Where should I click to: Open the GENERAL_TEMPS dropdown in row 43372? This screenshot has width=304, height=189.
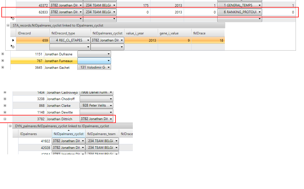(x=260, y=5)
